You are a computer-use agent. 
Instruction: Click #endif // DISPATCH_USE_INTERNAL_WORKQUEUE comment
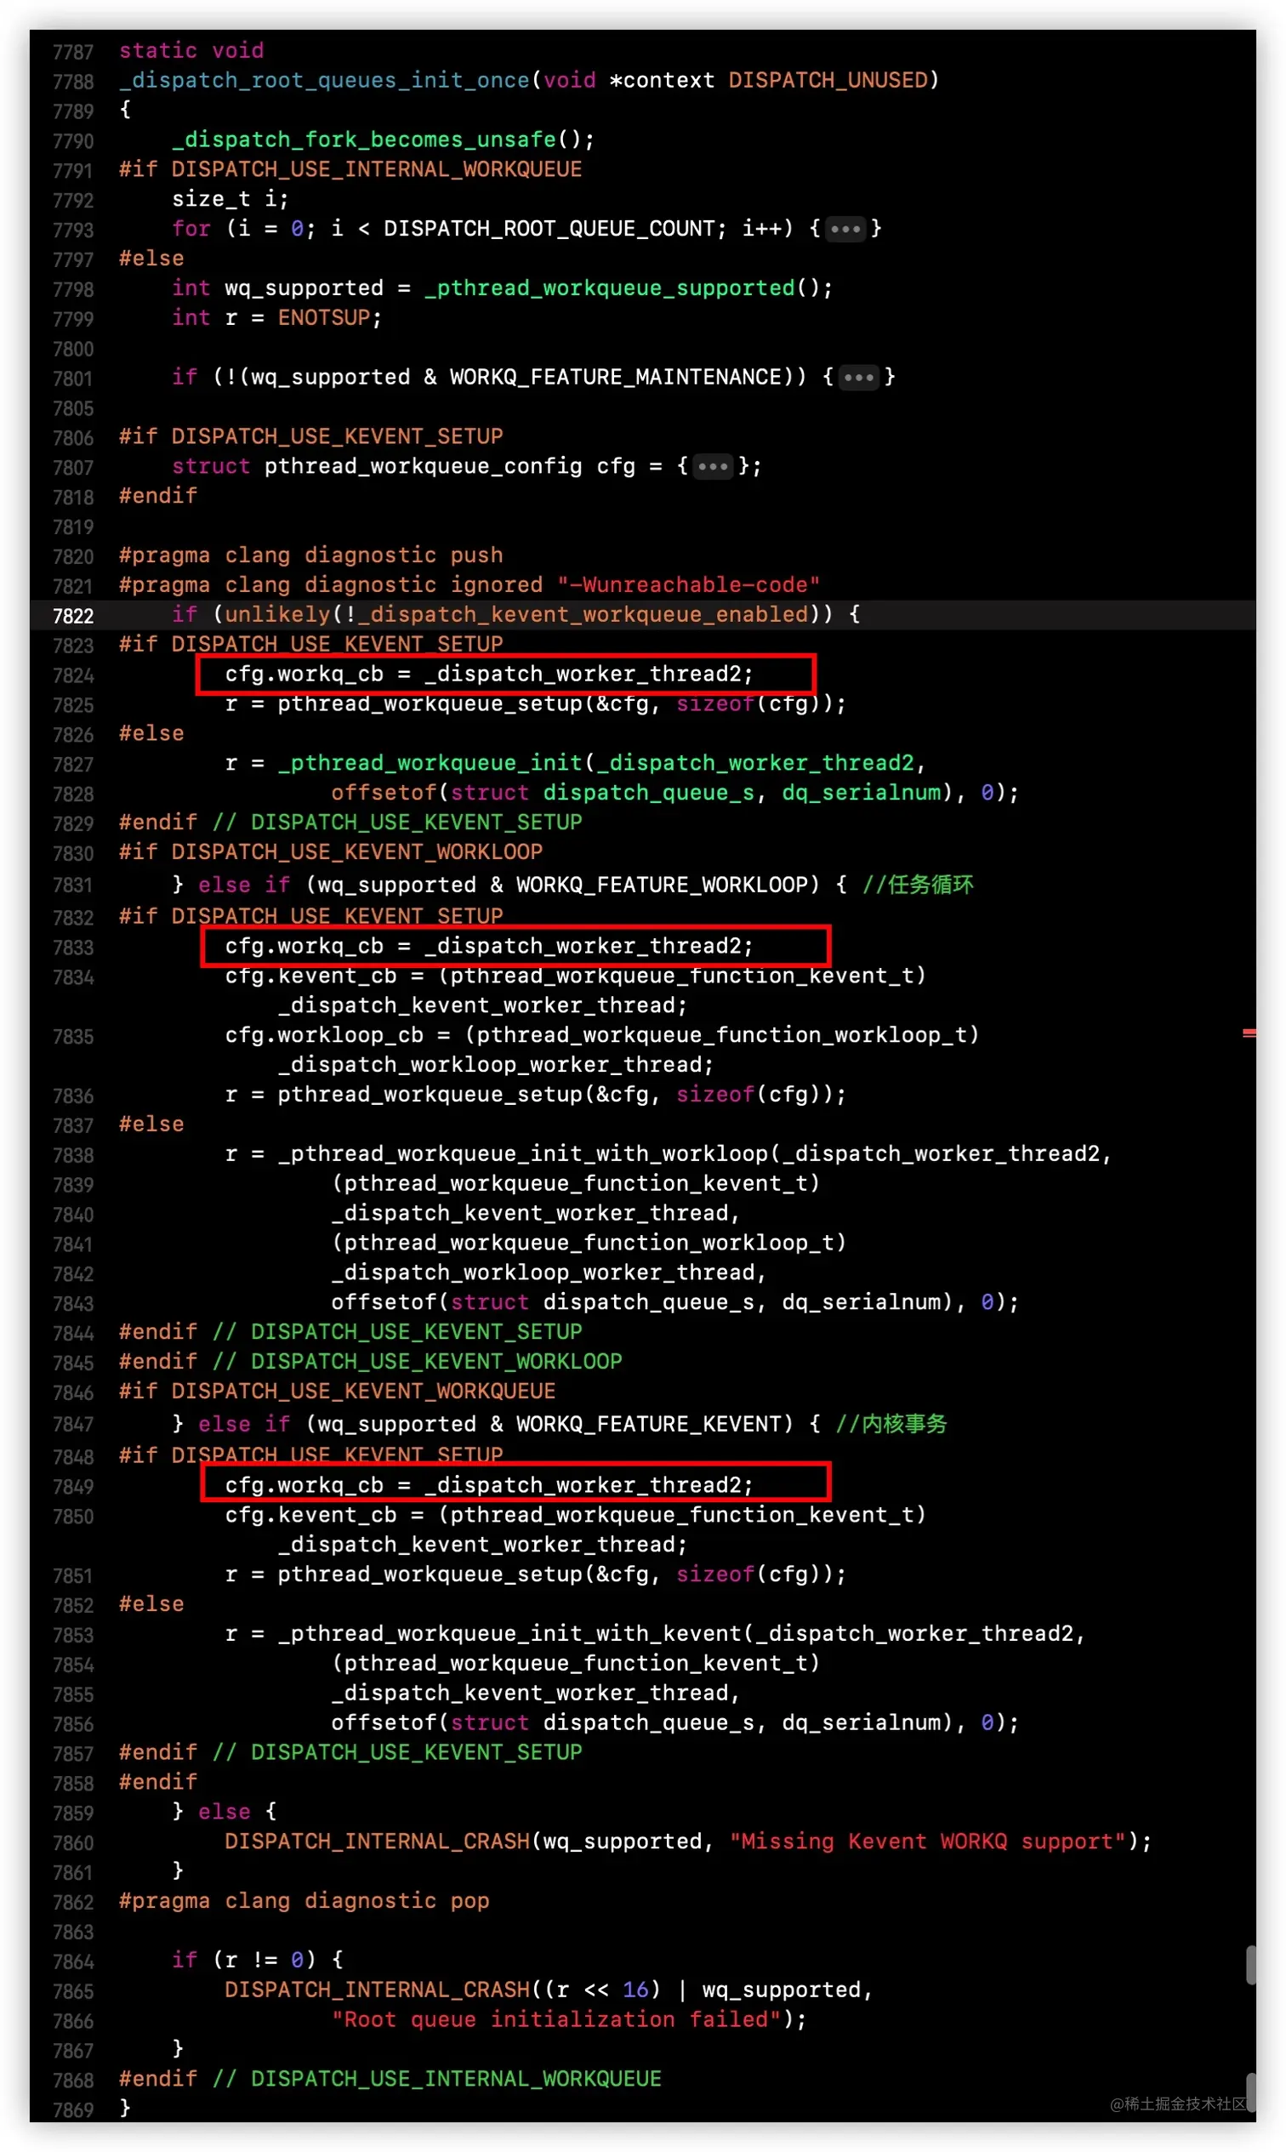pos(390,2078)
